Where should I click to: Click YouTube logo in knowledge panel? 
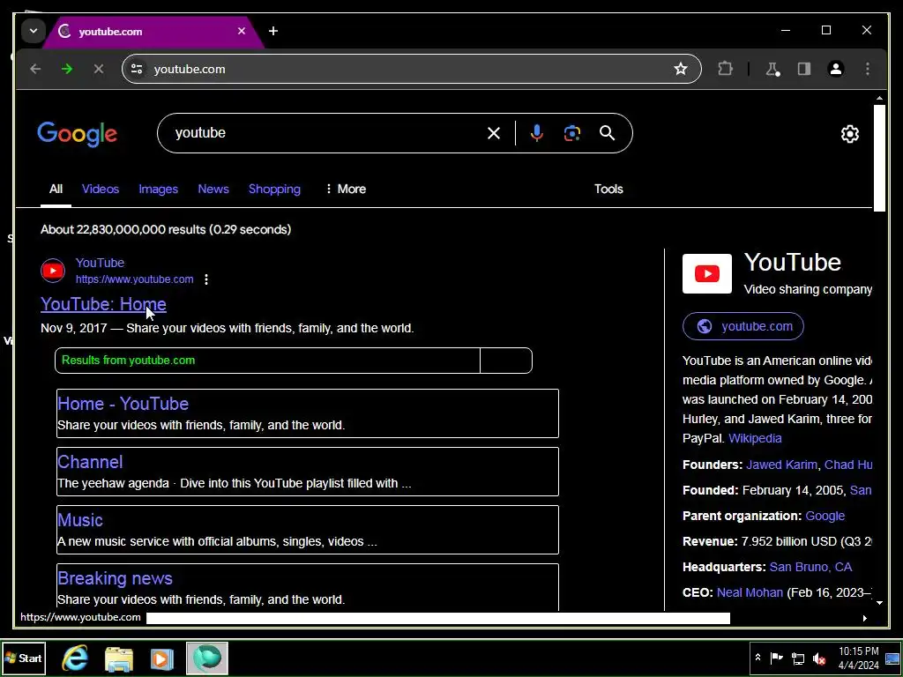coord(707,273)
